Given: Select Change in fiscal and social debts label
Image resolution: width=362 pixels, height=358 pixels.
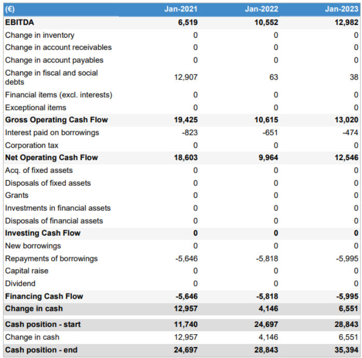Looking at the screenshot, I should 52,77.
